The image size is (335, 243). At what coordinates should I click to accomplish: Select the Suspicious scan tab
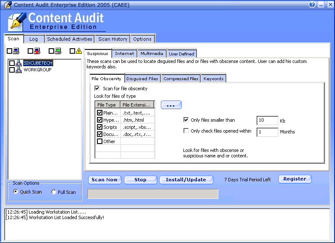tap(98, 53)
